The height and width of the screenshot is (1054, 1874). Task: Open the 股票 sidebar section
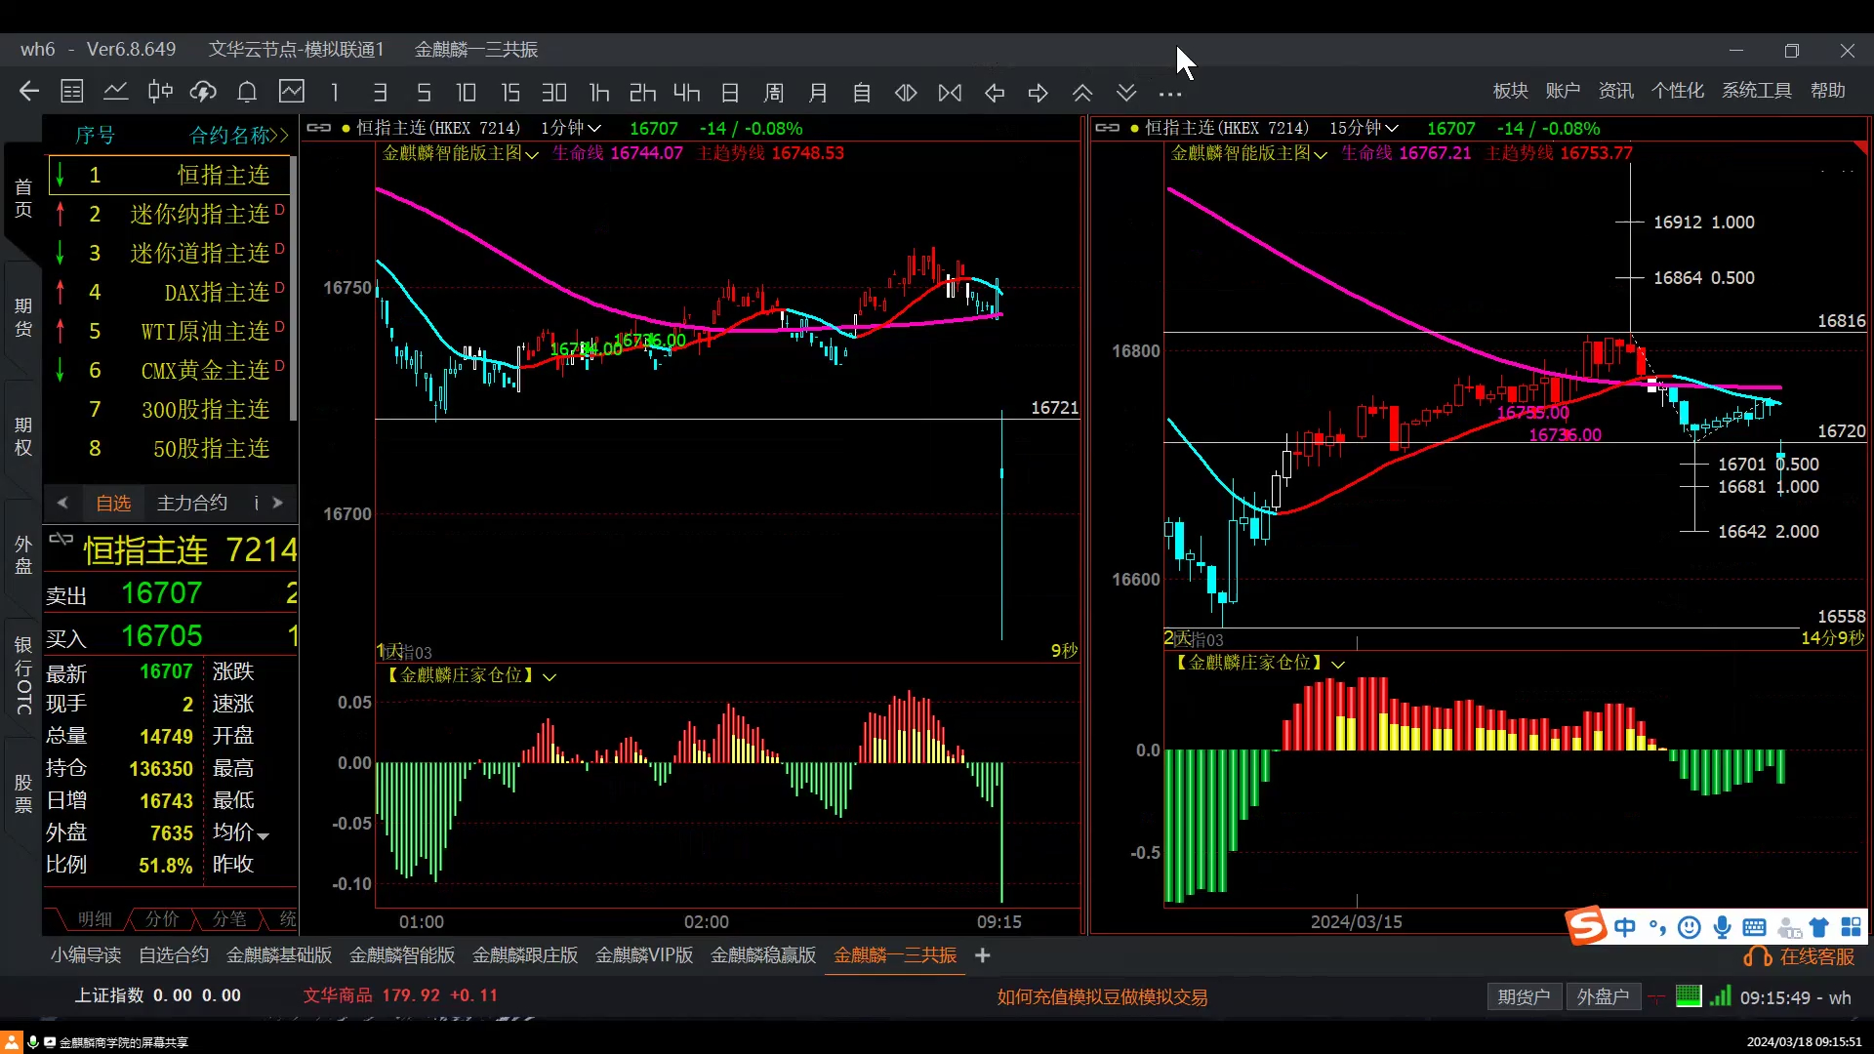pyautogui.click(x=23, y=793)
